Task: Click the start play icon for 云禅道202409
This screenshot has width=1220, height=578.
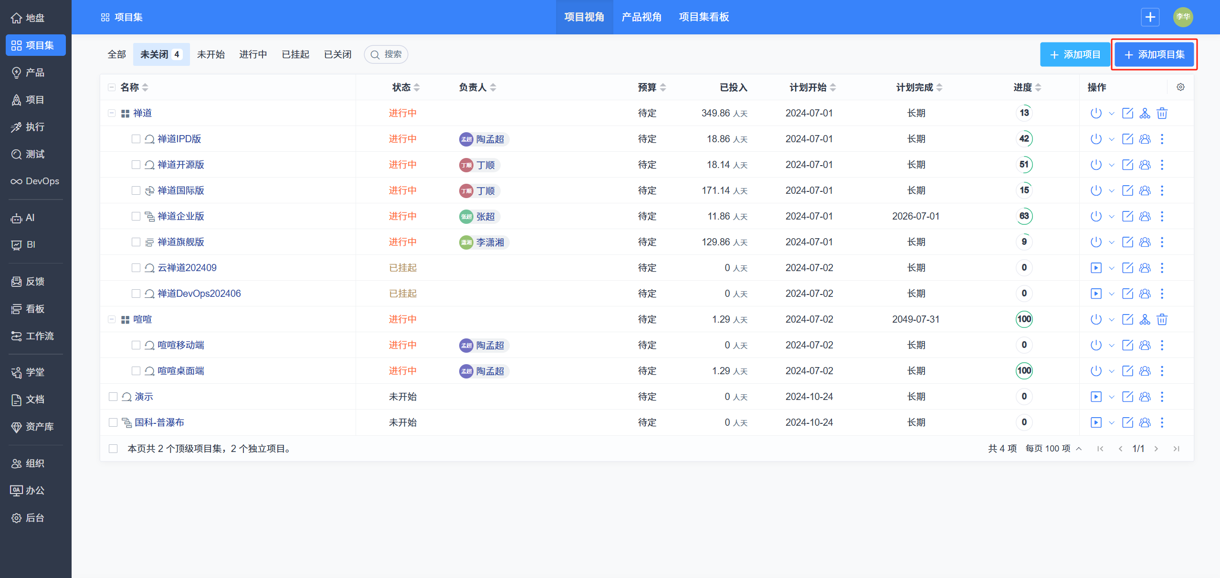Action: coord(1096,268)
